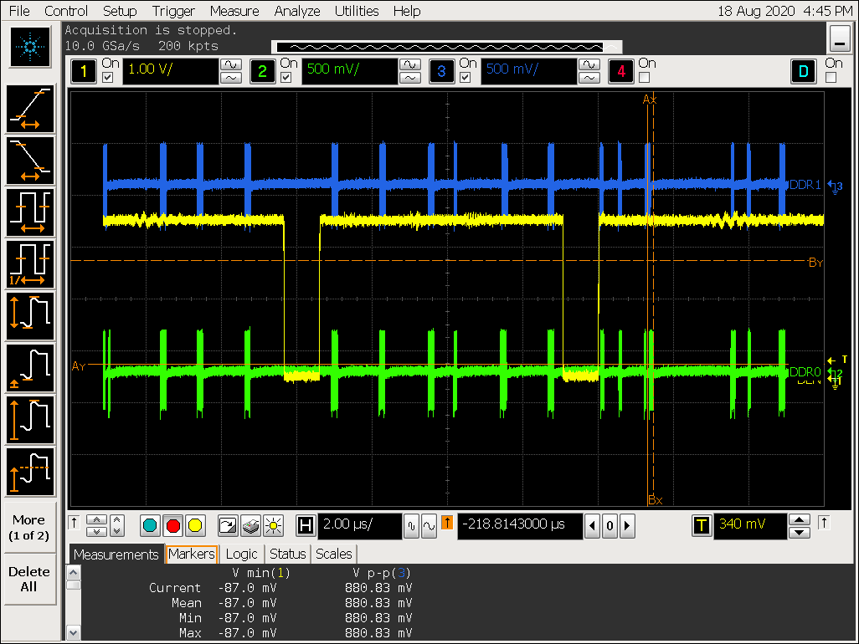Open the Utilities menu
The height and width of the screenshot is (644, 859).
click(x=357, y=11)
